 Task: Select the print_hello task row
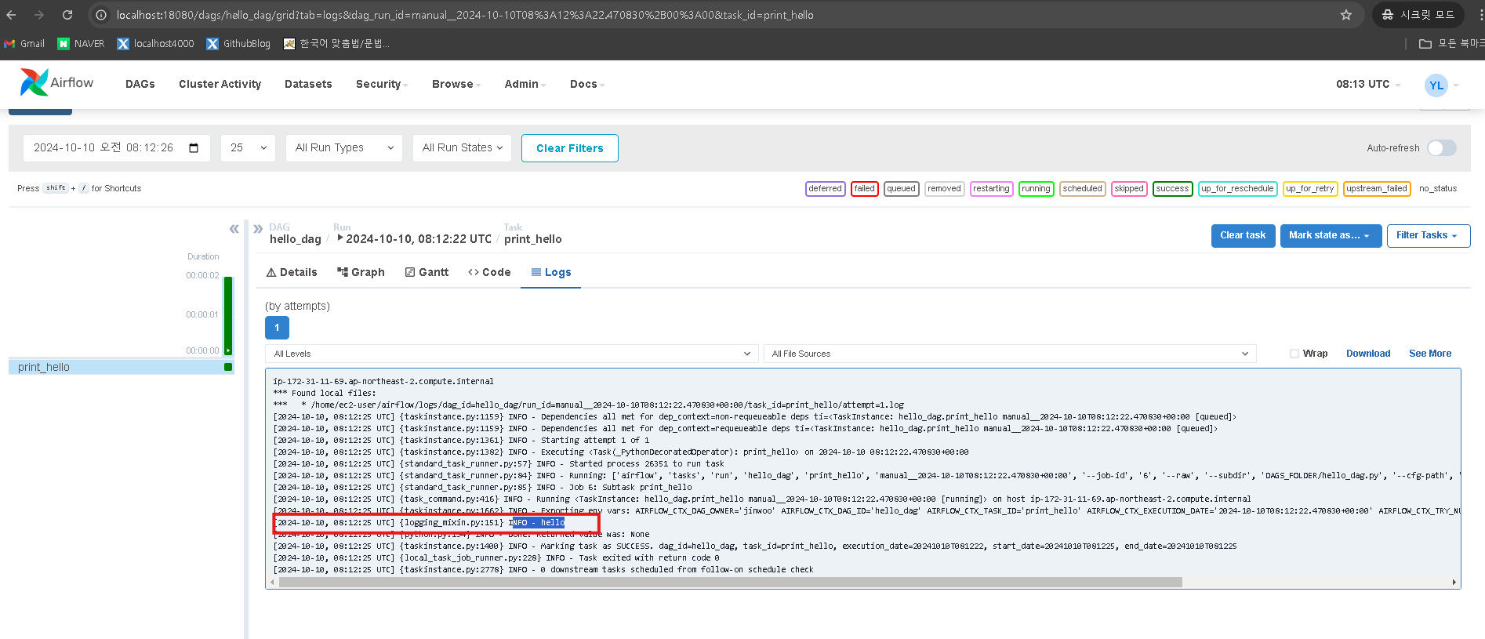point(122,367)
